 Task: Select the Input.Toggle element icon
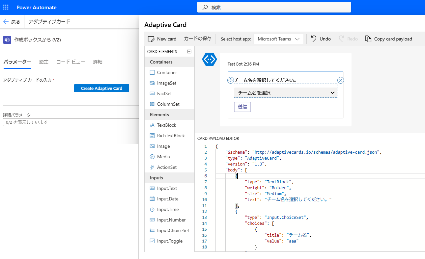[152, 241]
